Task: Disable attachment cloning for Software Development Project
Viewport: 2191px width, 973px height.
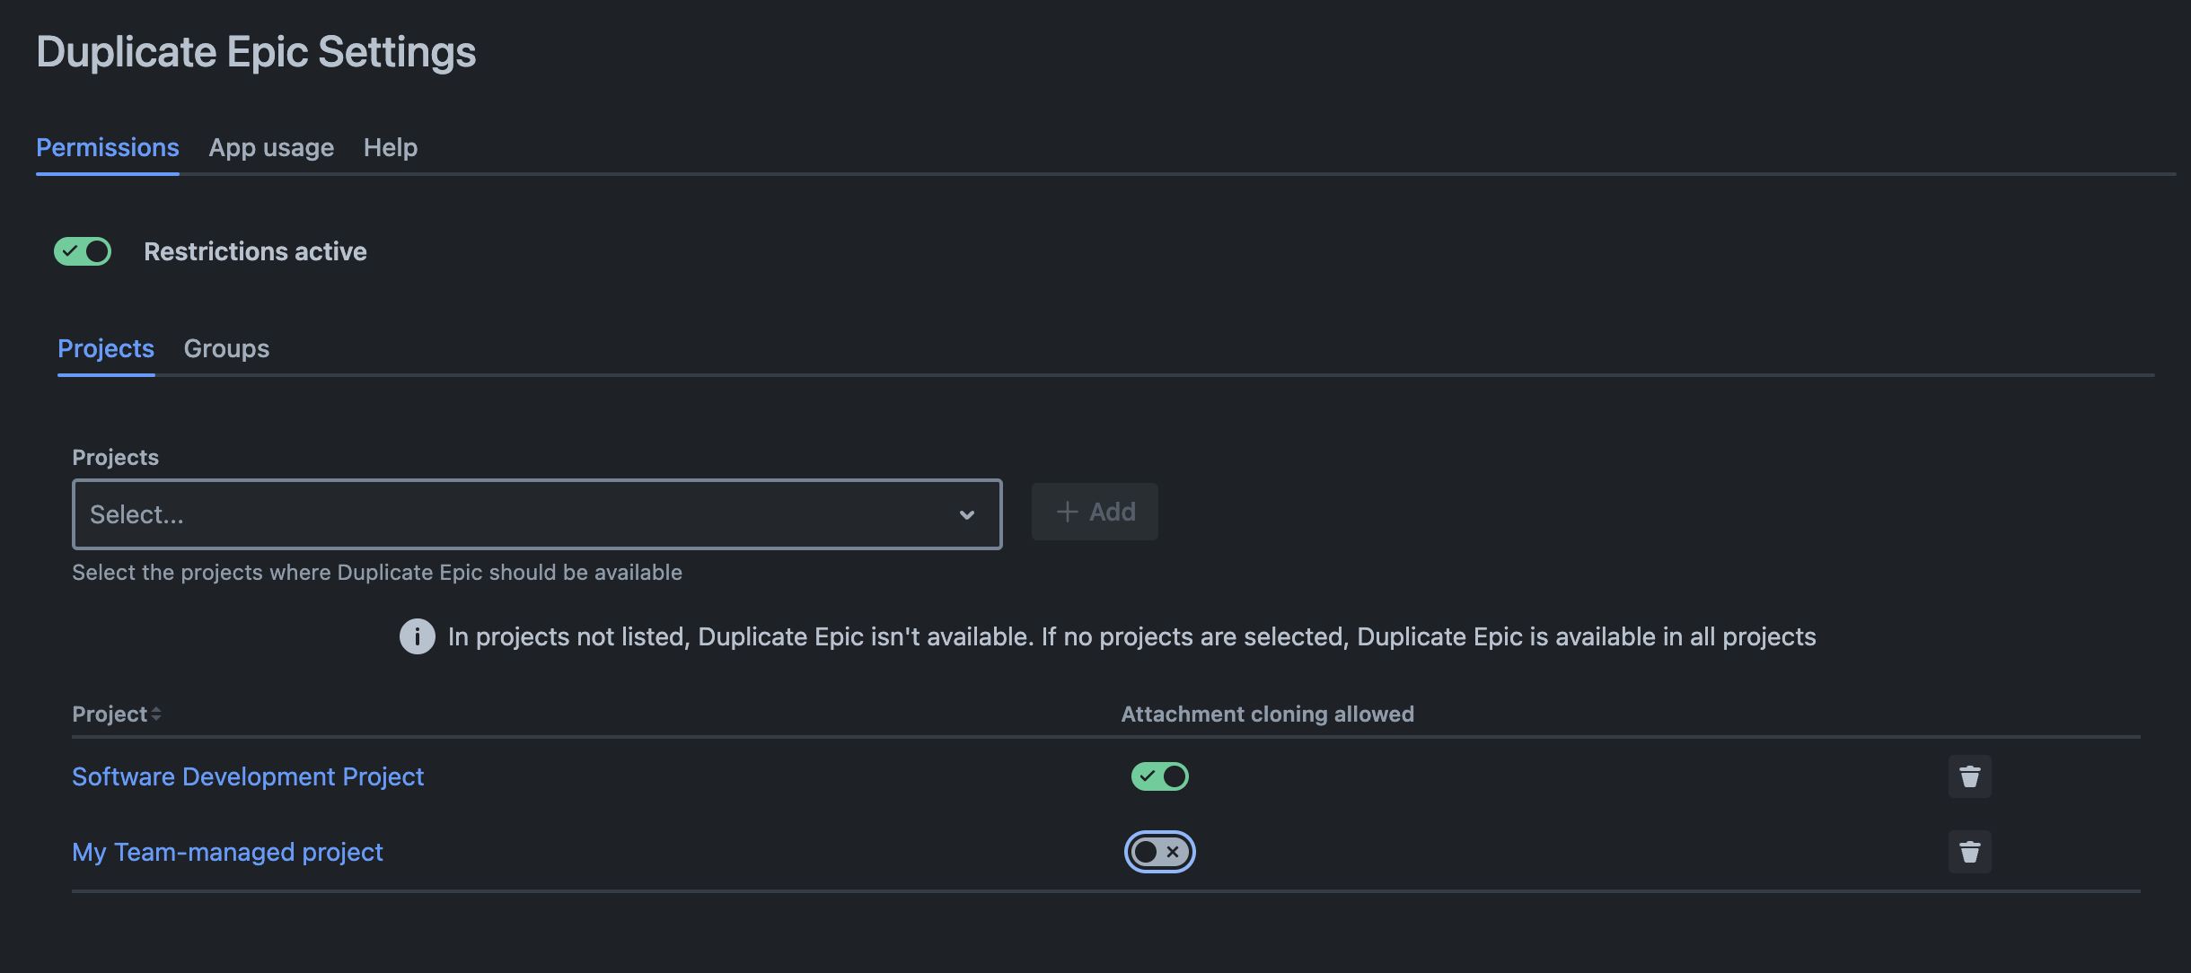Action: coord(1159,776)
